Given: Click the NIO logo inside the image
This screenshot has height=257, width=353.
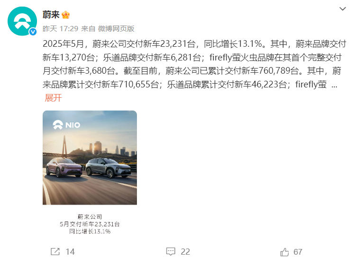Looking at the screenshot, I should click(66, 125).
